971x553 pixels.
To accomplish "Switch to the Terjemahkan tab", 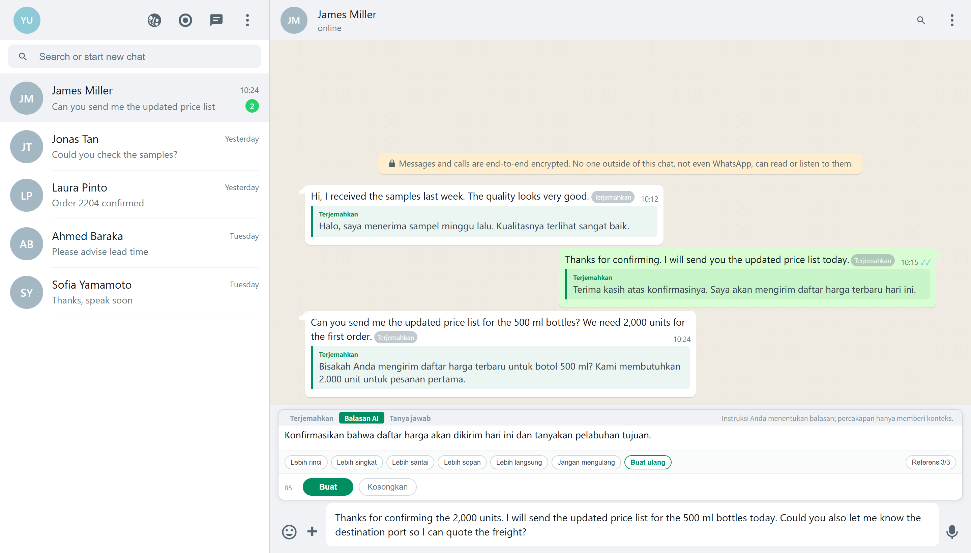I will point(312,418).
